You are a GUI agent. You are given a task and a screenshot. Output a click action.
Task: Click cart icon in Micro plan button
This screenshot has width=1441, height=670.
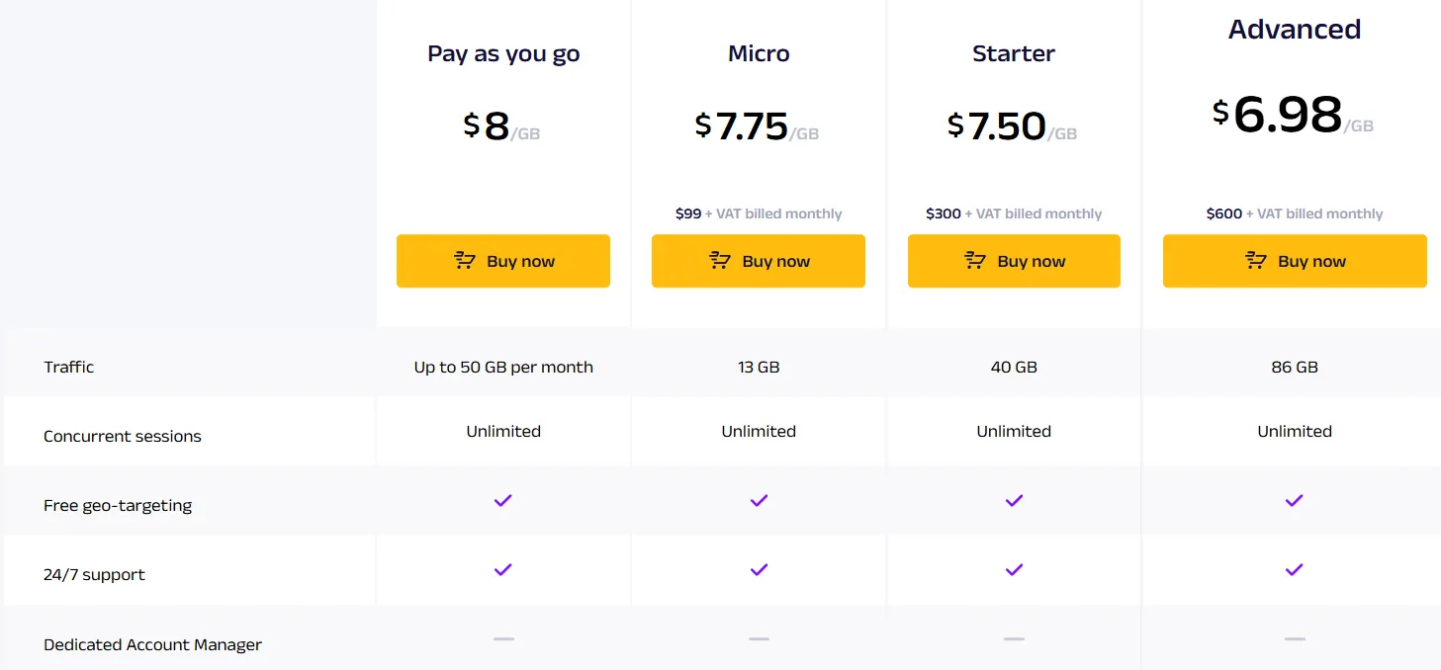pyautogui.click(x=720, y=261)
